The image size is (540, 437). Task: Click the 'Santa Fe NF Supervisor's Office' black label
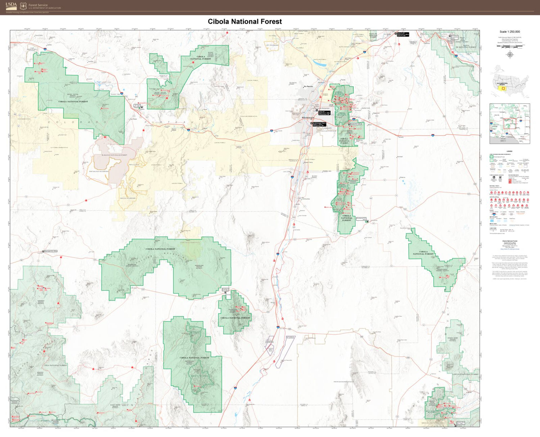403,34
